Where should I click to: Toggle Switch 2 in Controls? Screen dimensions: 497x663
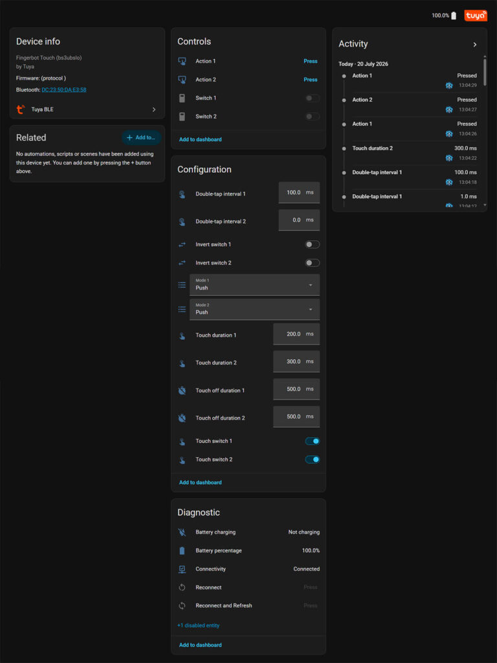pyautogui.click(x=313, y=117)
